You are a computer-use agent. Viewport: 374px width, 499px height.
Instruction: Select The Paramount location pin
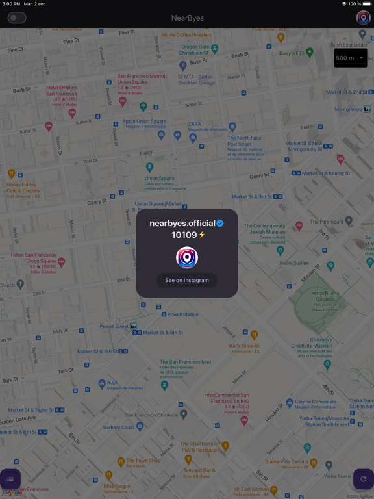click(x=349, y=221)
